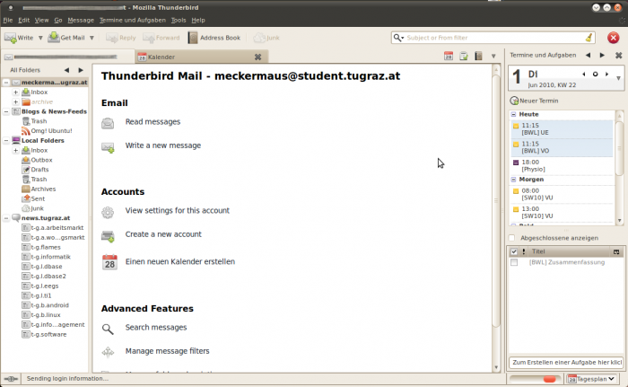Switch to next folder view with right arrow
Viewport: 628px width, 387px height.
(81, 70)
